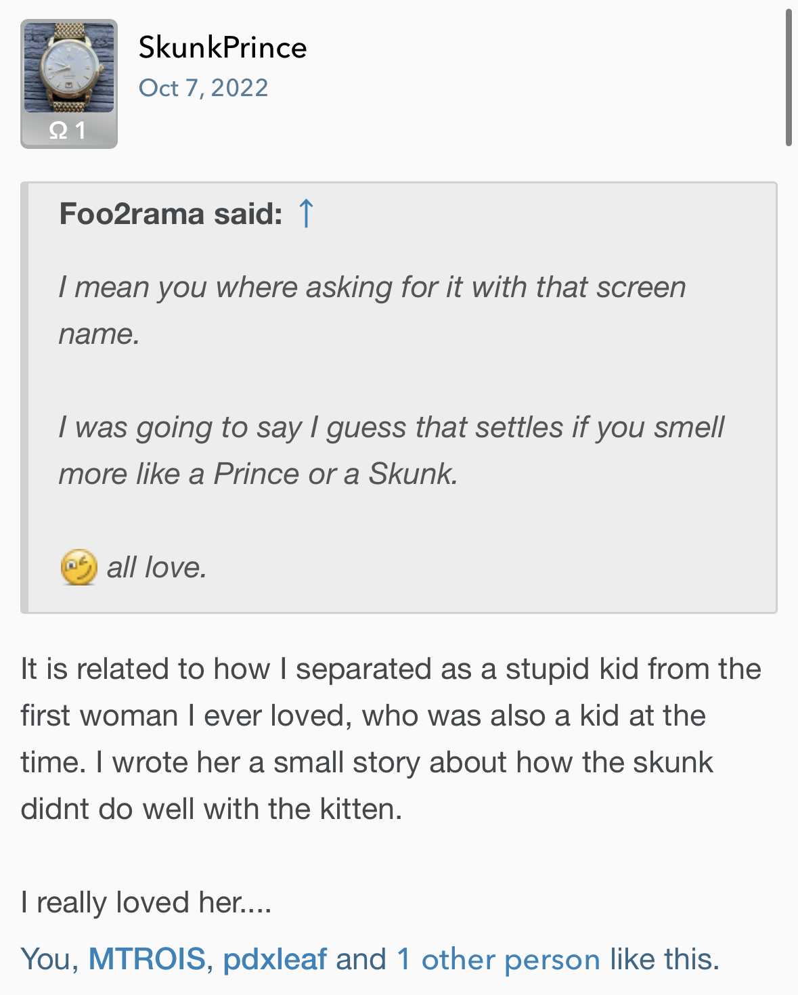Click the quoted "asking for it" sentence
The image size is (798, 995).
372,288
